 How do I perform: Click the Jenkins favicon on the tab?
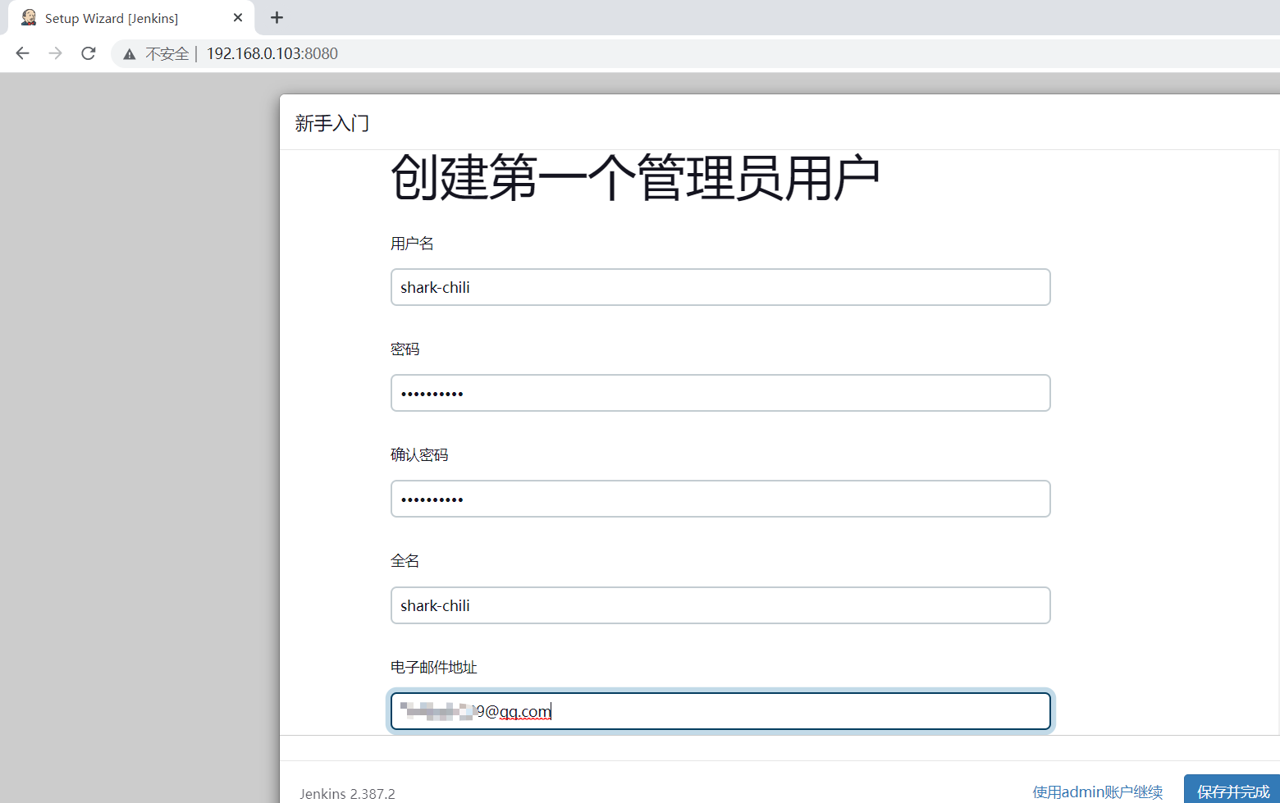[x=28, y=17]
